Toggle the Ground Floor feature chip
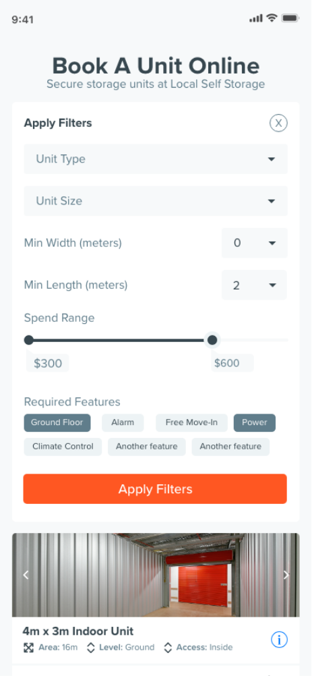 coord(57,422)
